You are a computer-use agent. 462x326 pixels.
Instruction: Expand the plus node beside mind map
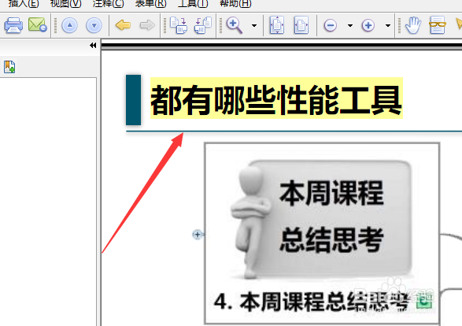click(x=198, y=235)
